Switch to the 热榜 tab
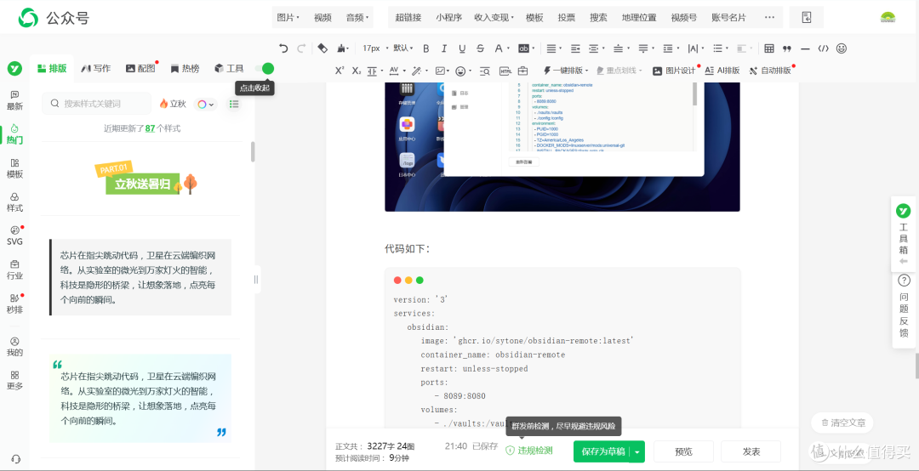Image resolution: width=919 pixels, height=471 pixels. click(185, 69)
